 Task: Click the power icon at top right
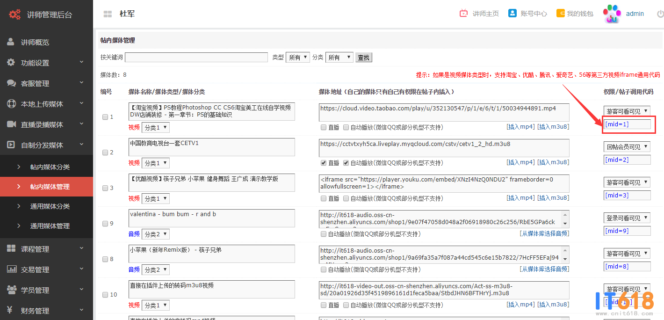[x=660, y=14]
